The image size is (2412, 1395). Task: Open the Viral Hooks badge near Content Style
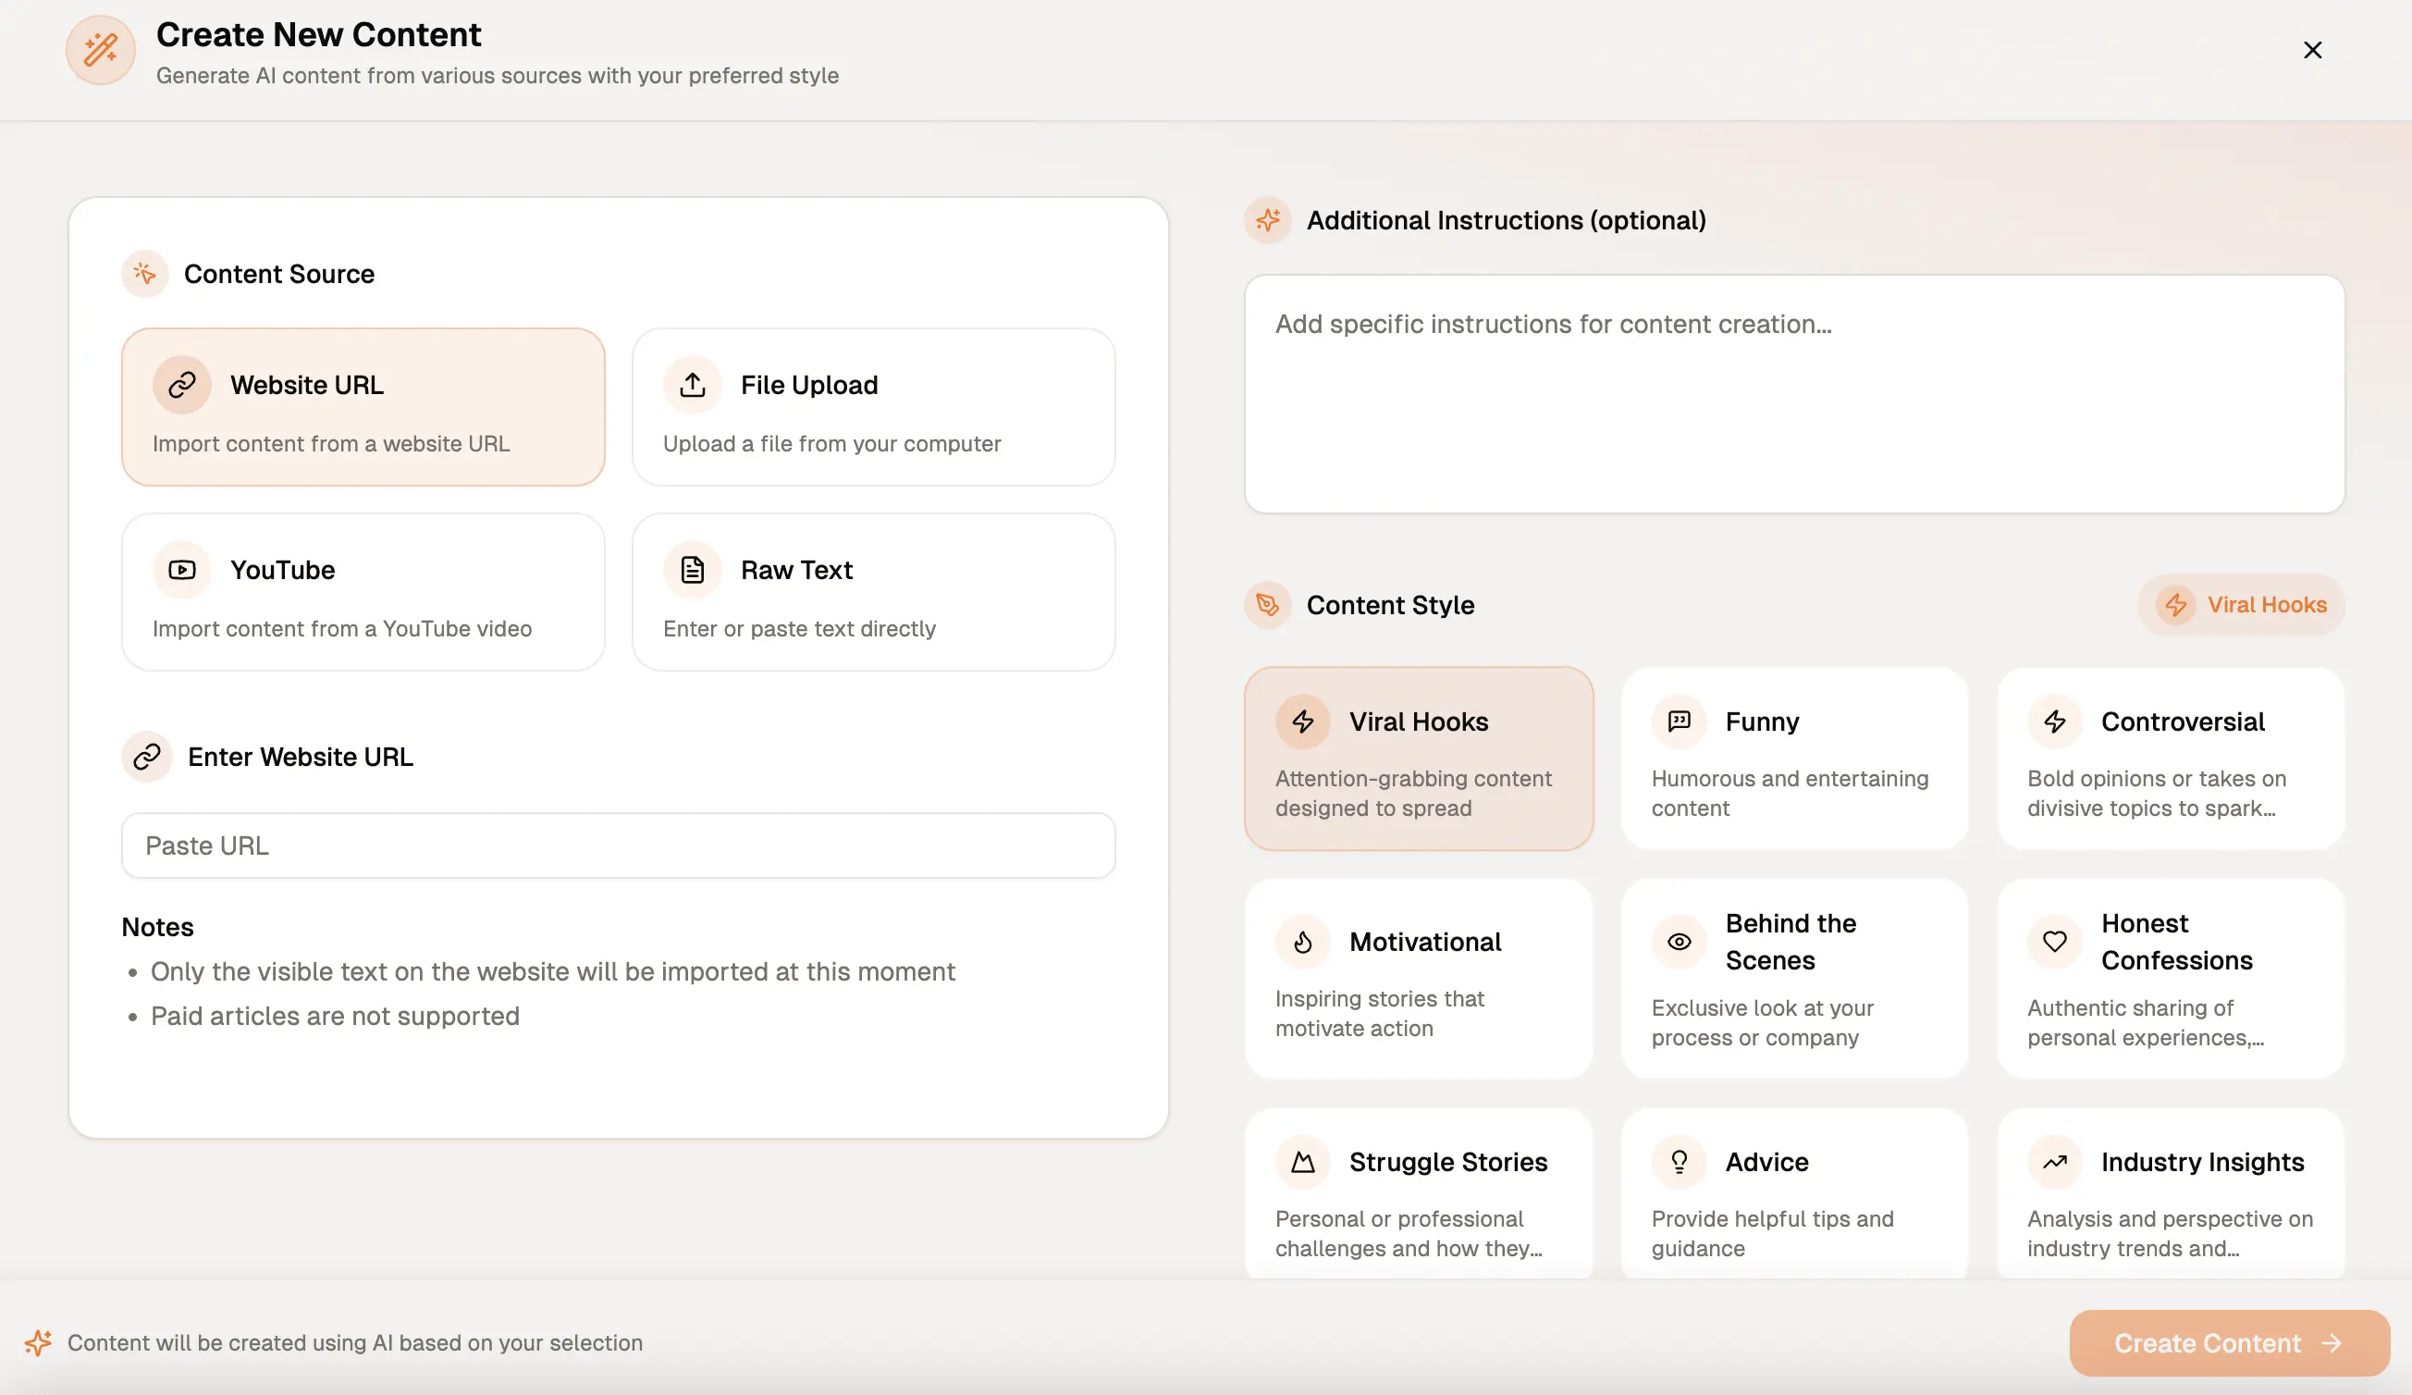2240,604
